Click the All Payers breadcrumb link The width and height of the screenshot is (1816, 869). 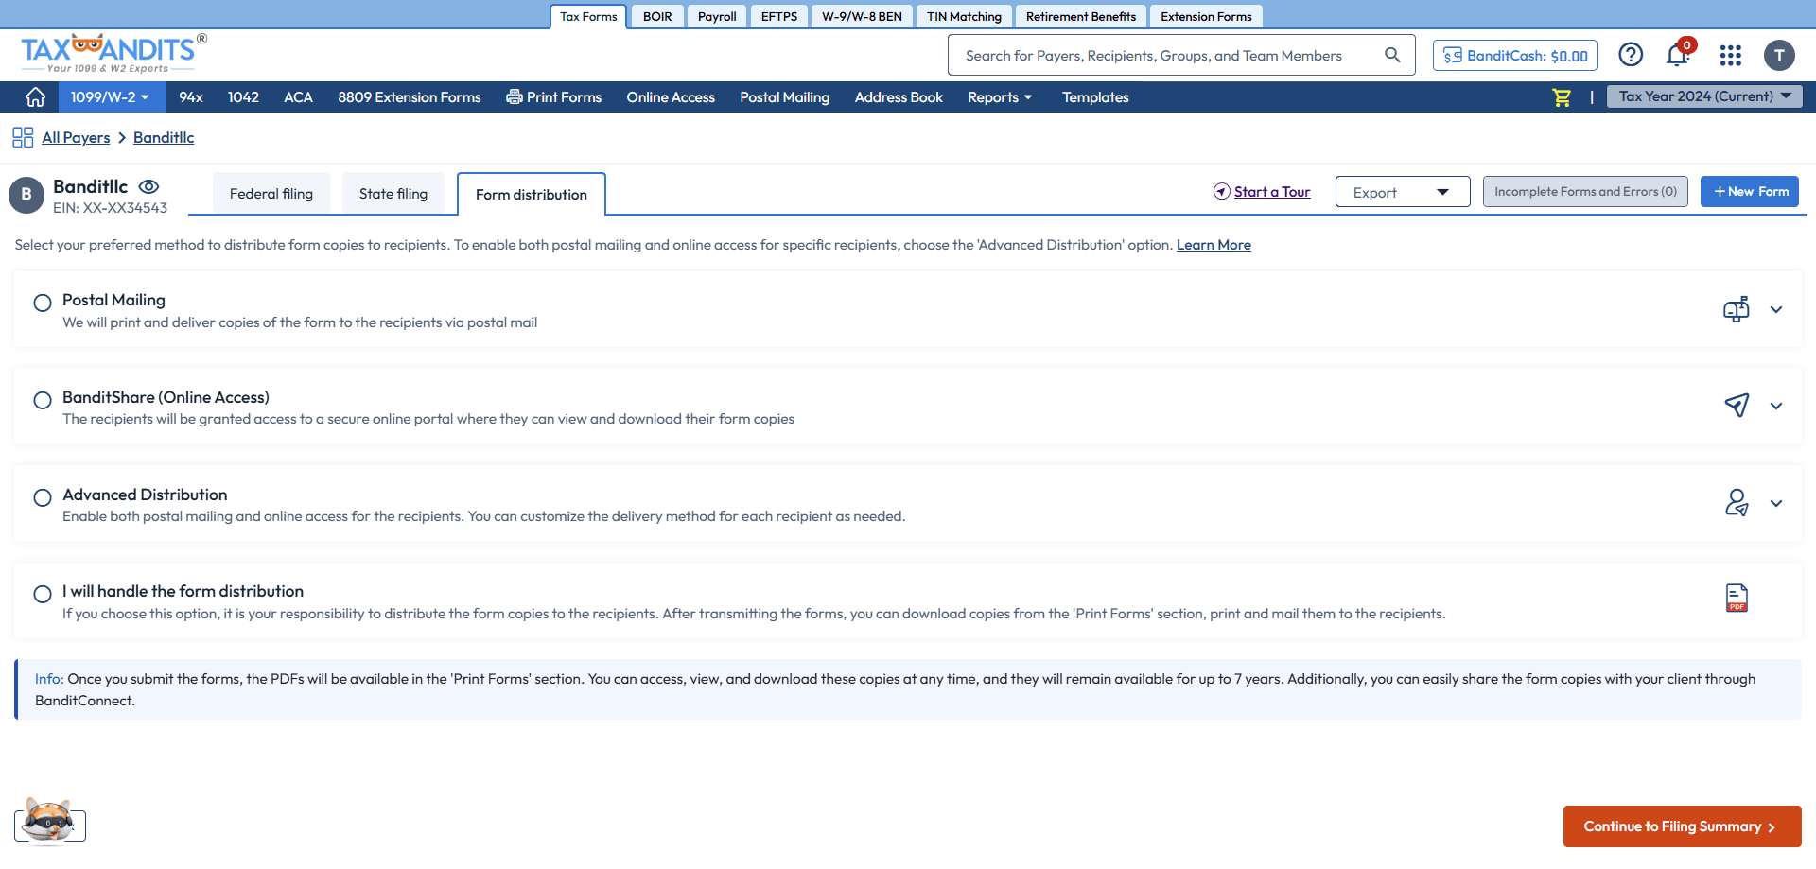[x=76, y=138]
